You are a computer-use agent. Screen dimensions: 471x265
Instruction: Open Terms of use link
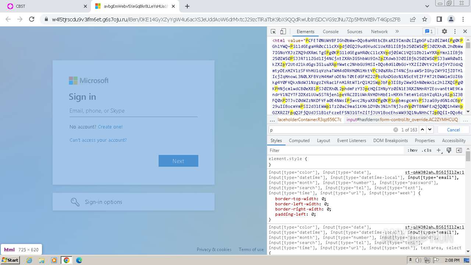[251, 249]
